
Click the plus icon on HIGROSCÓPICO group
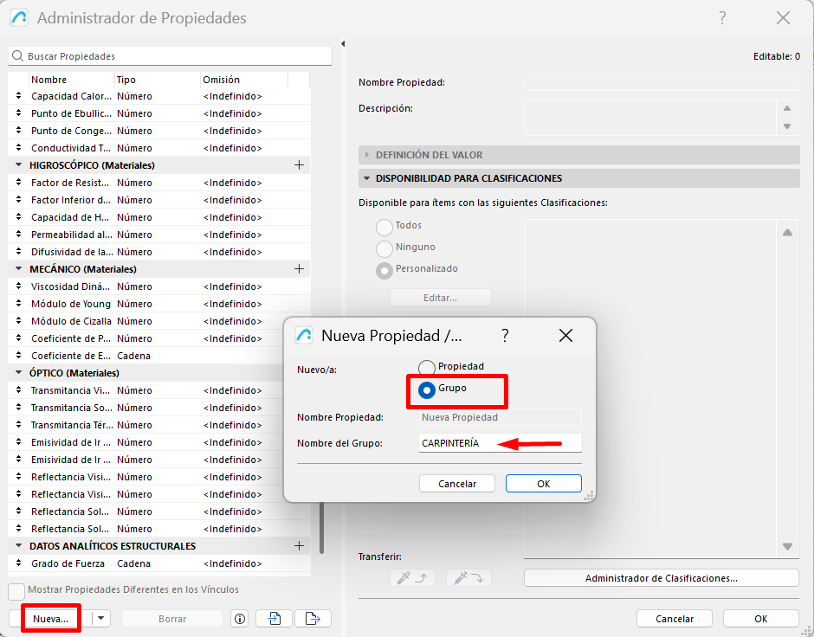pos(300,165)
